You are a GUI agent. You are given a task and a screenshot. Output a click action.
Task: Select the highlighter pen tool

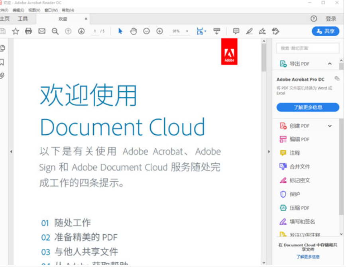click(x=250, y=31)
